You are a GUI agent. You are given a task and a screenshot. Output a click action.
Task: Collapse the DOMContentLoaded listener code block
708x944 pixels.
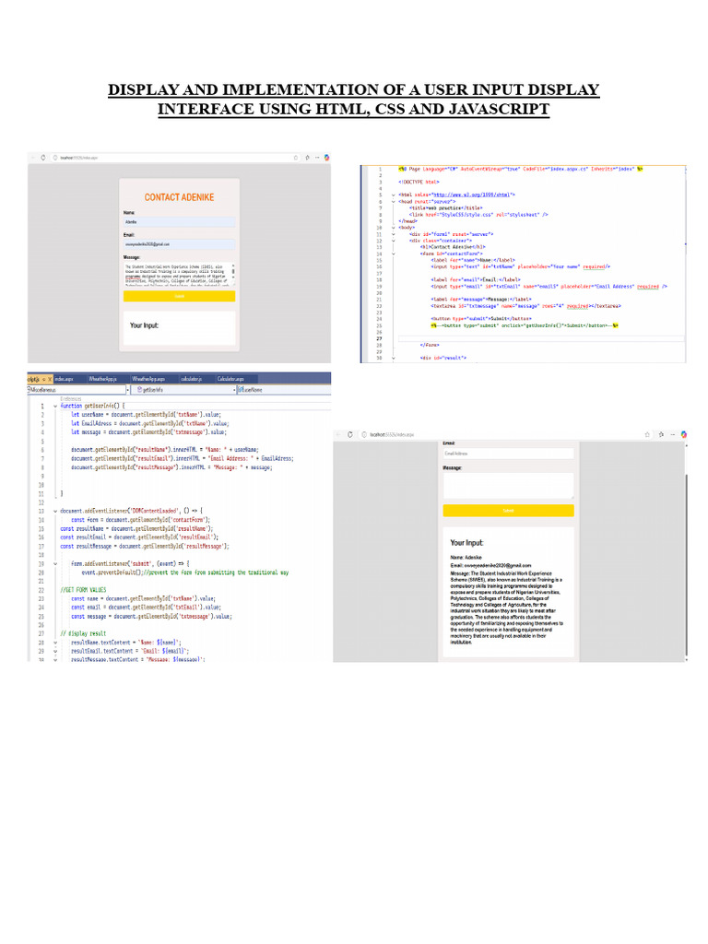point(54,510)
